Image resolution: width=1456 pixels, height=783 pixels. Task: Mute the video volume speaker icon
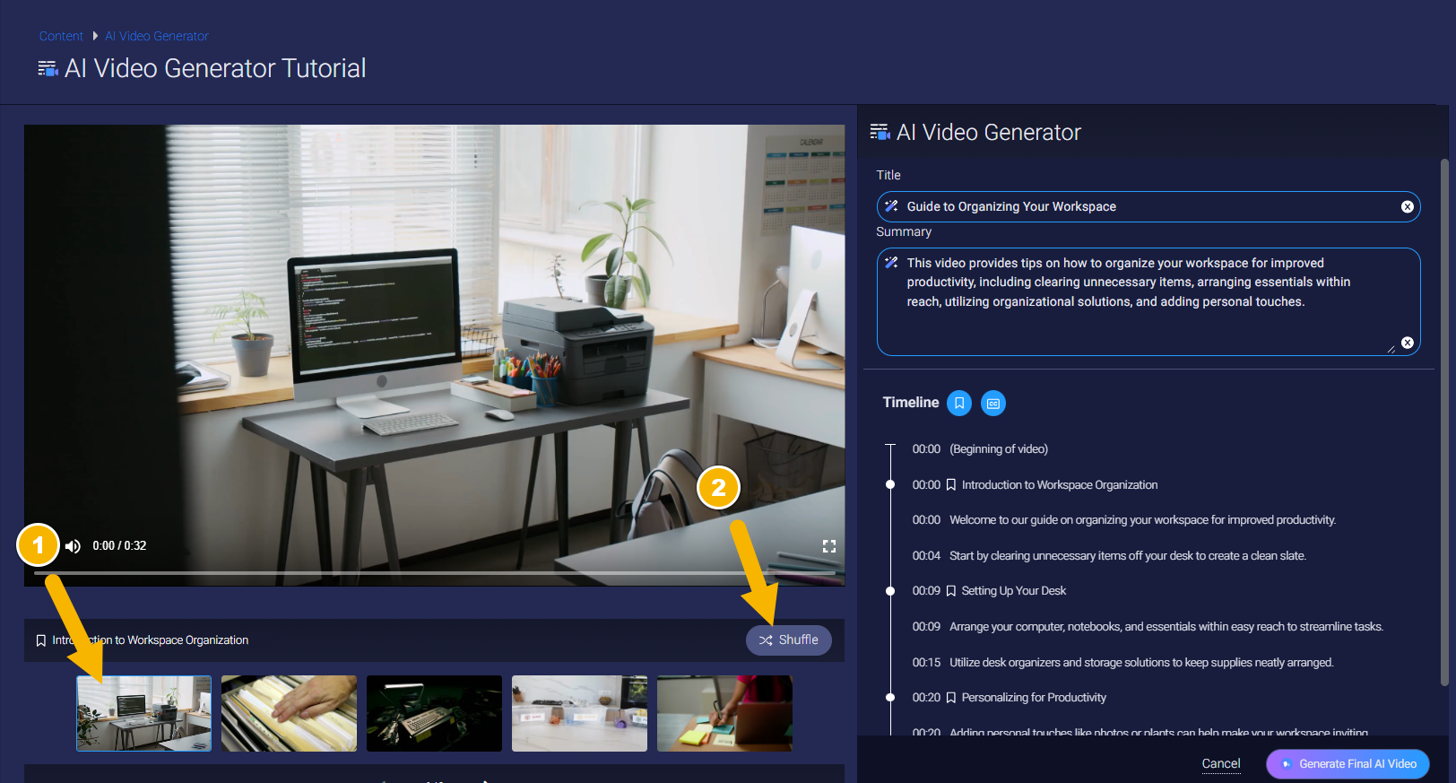point(74,546)
